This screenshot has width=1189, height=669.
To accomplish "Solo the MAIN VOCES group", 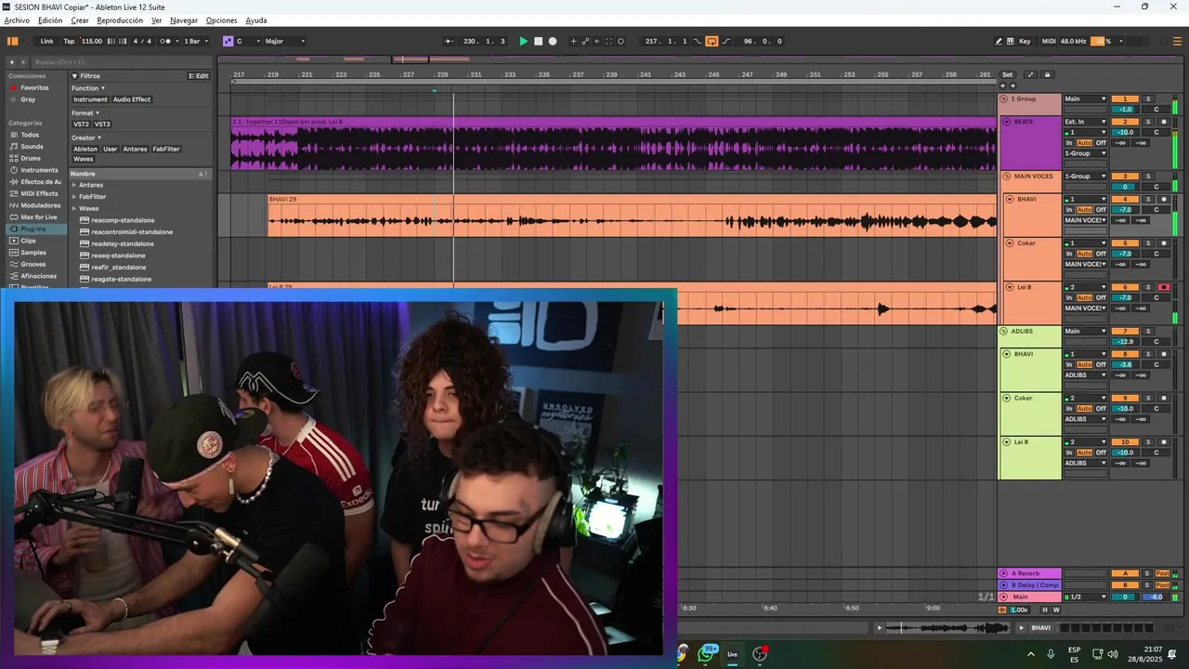I will tap(1147, 176).
